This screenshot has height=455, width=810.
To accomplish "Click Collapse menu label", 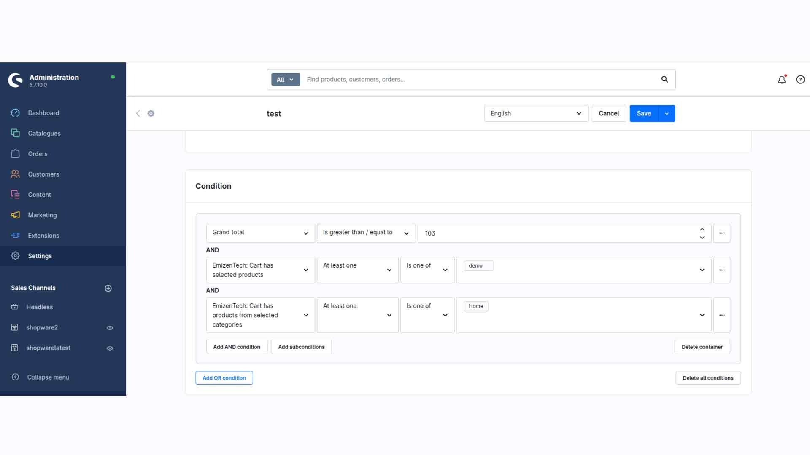I will click(x=48, y=377).
